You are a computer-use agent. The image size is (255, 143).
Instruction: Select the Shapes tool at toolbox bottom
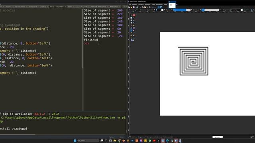[x=132, y=40]
